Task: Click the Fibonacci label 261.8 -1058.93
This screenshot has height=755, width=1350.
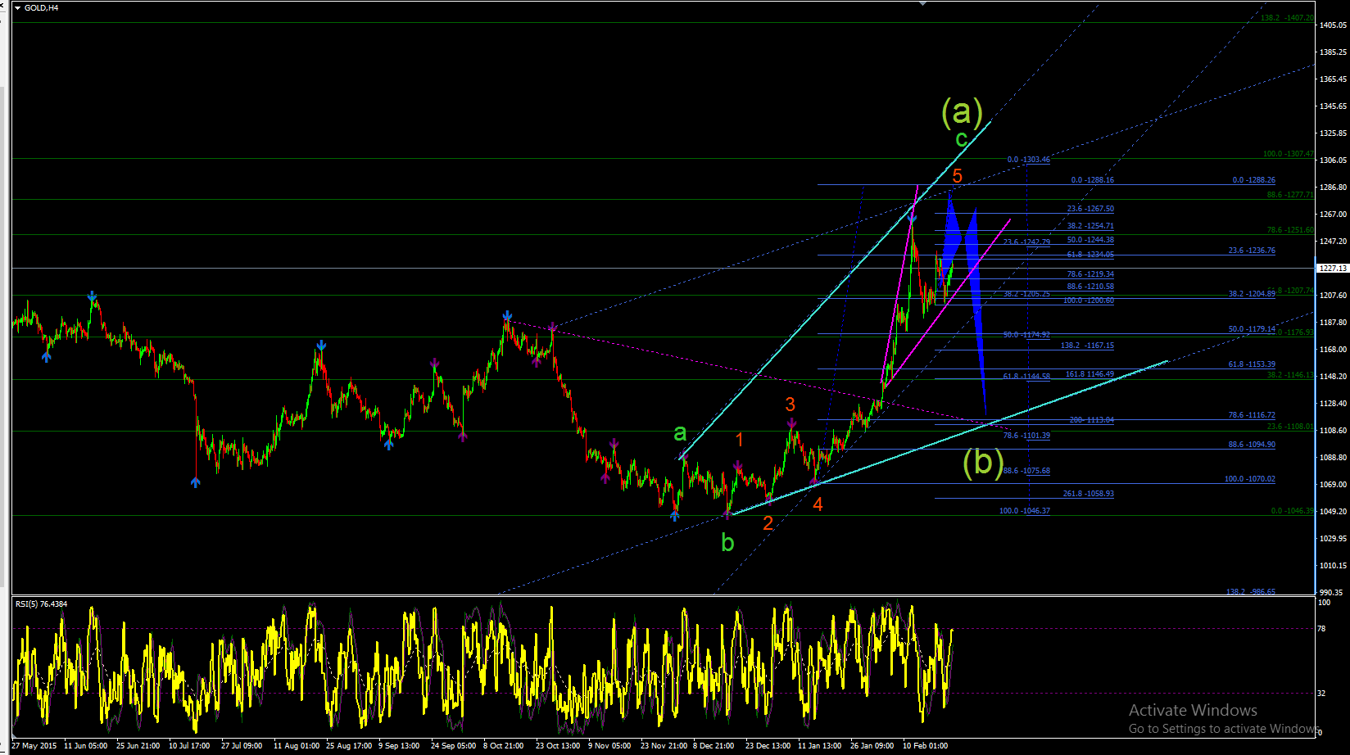Action: pos(1088,494)
